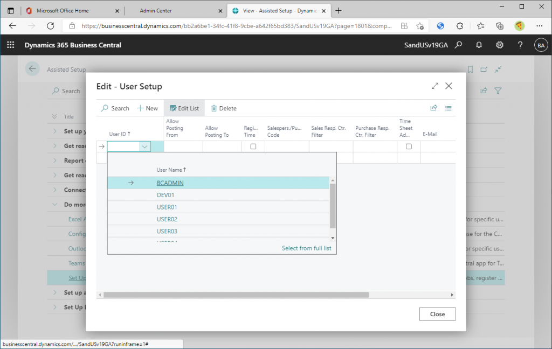
Task: Click the browser back arrow
Action: [12, 26]
